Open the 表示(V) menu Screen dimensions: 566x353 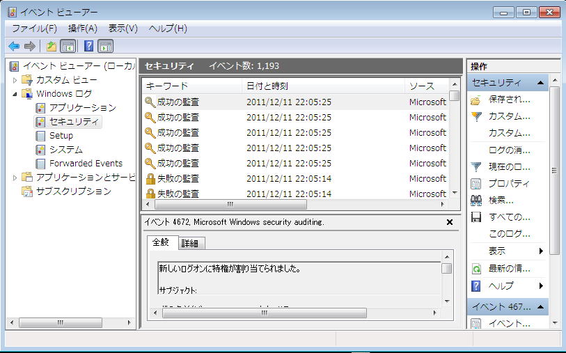tap(123, 29)
